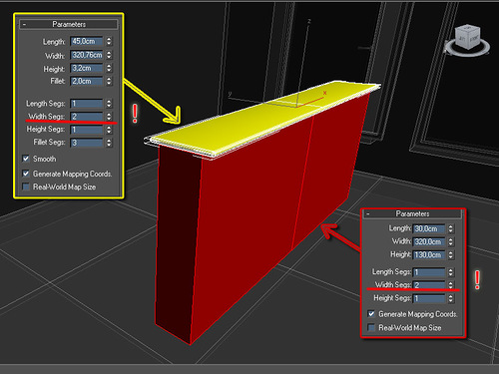Screen dimensions: 499x374
Task: Click Length Segs field in yellow panel
Action: tap(87, 104)
